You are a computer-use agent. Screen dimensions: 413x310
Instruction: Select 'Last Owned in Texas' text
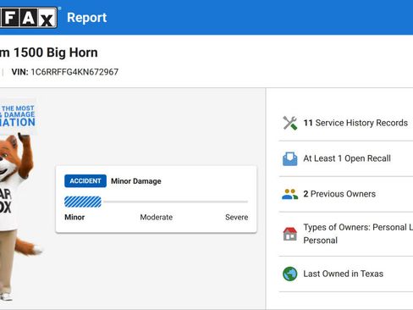[344, 274]
